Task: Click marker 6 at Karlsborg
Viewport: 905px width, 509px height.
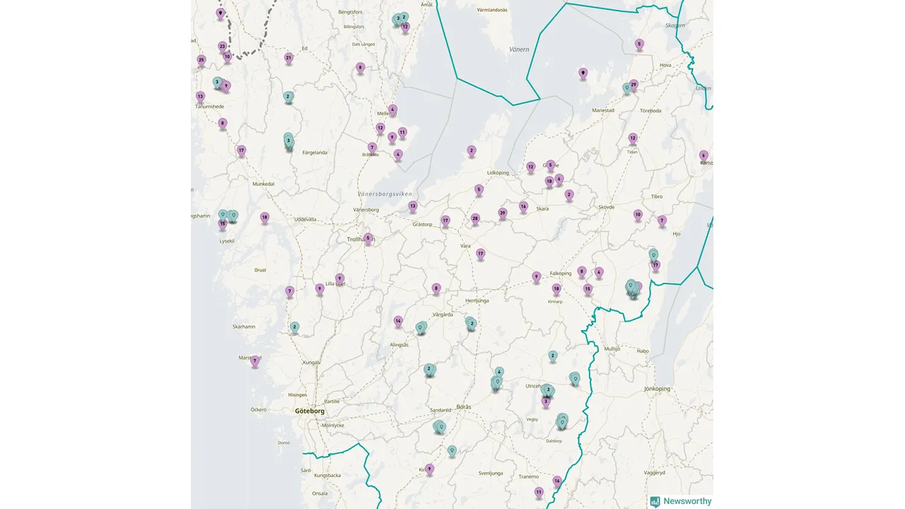Action: (703, 156)
